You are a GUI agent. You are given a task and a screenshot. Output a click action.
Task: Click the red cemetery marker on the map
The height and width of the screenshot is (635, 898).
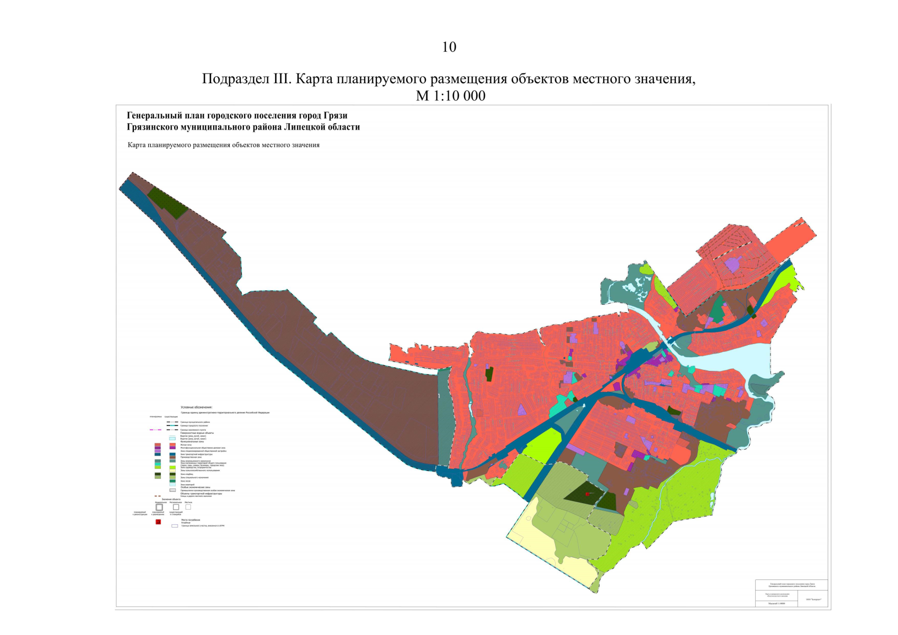point(587,494)
